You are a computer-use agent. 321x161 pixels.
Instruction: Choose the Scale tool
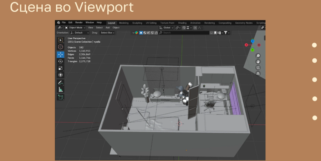60,68
